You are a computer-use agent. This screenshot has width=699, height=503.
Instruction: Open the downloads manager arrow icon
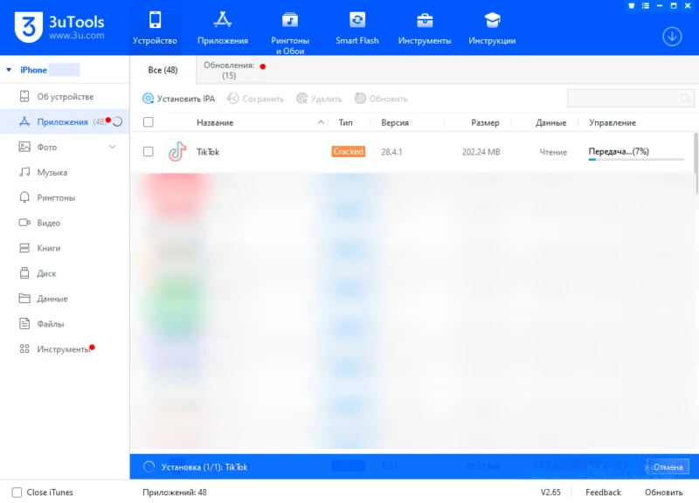click(672, 36)
